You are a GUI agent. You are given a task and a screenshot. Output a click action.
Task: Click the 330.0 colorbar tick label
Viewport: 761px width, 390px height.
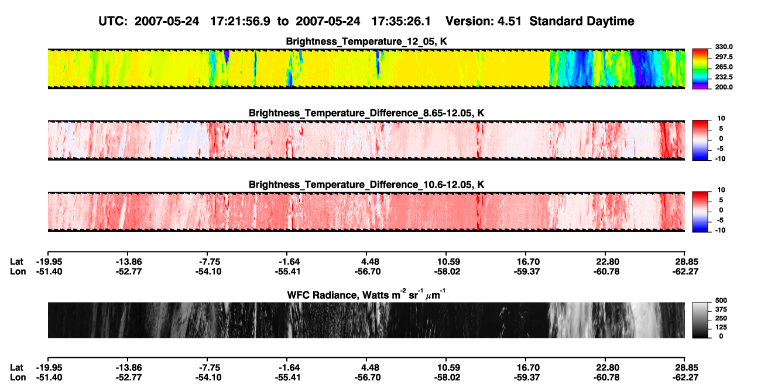pos(723,47)
